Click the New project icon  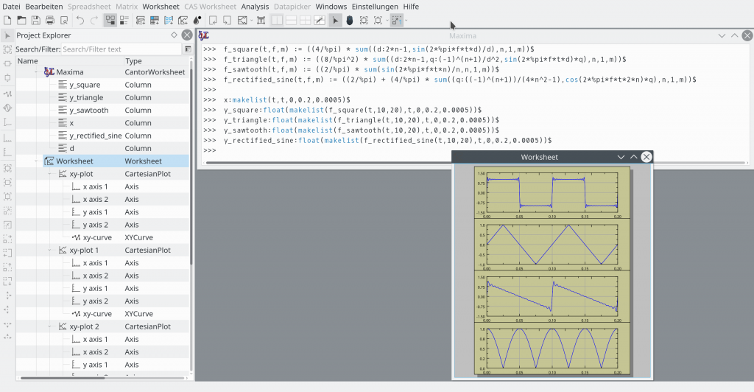(8, 21)
